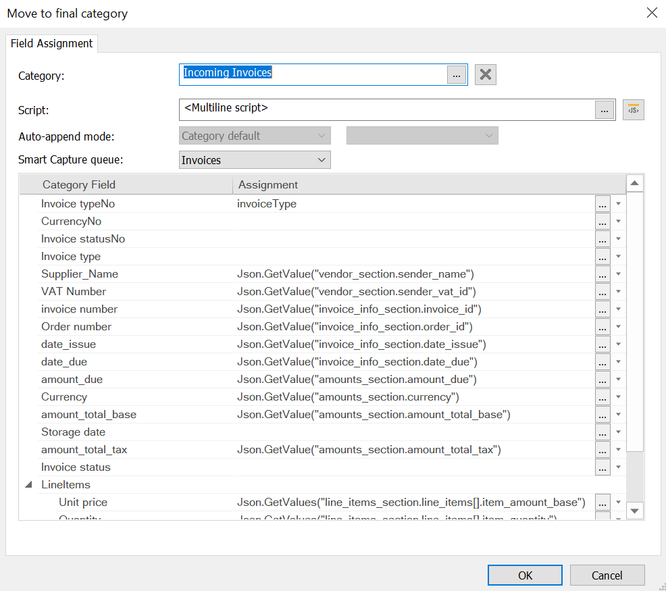Click ellipsis button for Invoice typeNo row
666x591 pixels.
[603, 204]
